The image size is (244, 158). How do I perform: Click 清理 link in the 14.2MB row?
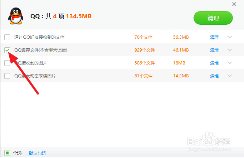tap(214, 76)
